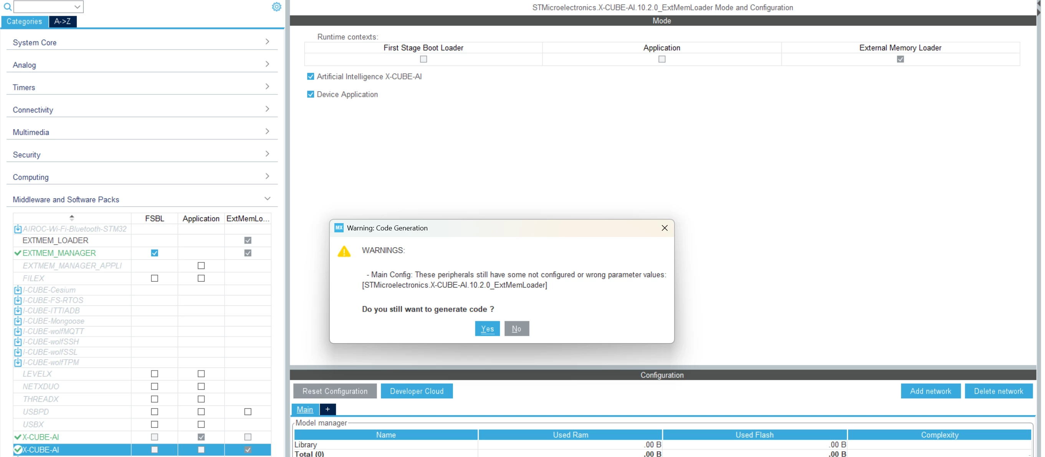1045x457 pixels.
Task: Select the EXTMEM_LOADER row
Action: click(x=142, y=241)
